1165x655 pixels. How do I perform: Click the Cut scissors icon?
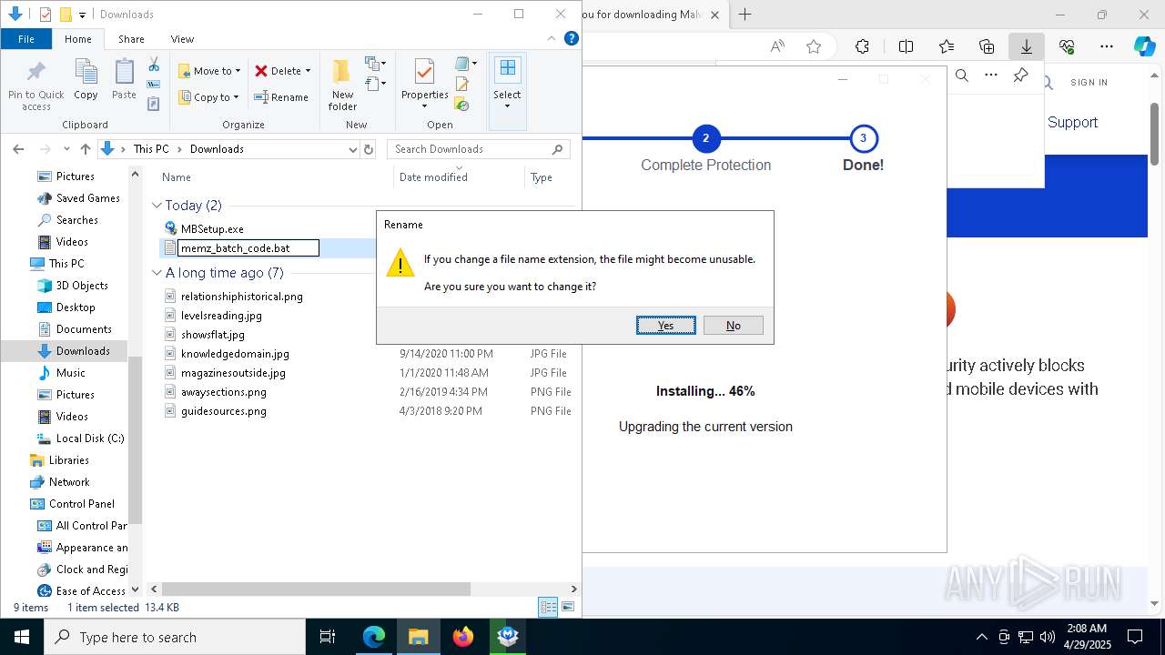pyautogui.click(x=154, y=65)
